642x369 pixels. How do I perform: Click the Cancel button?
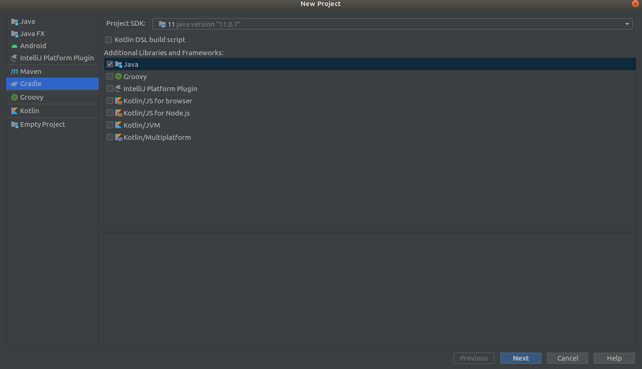click(x=567, y=358)
